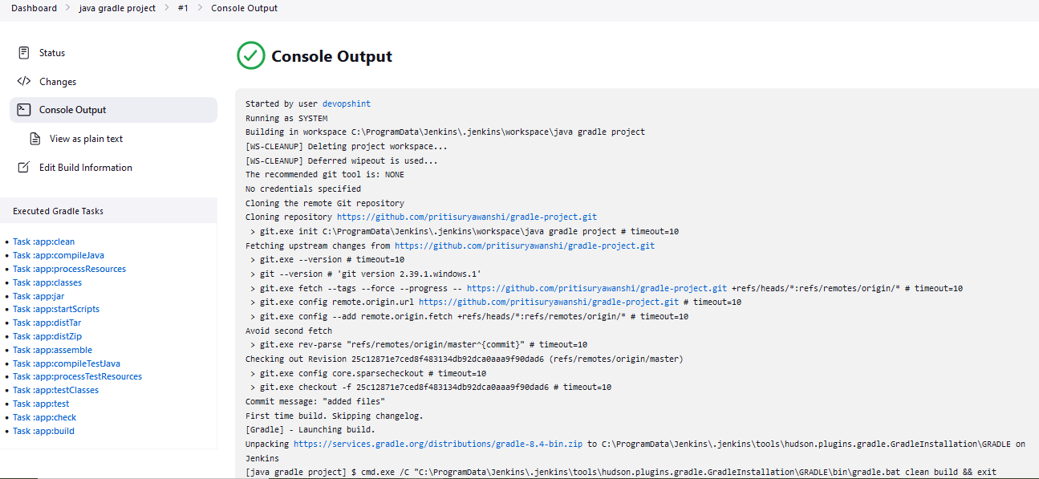This screenshot has width=1039, height=479.
Task: Select the #1 build breadcrumb entry
Action: click(182, 8)
